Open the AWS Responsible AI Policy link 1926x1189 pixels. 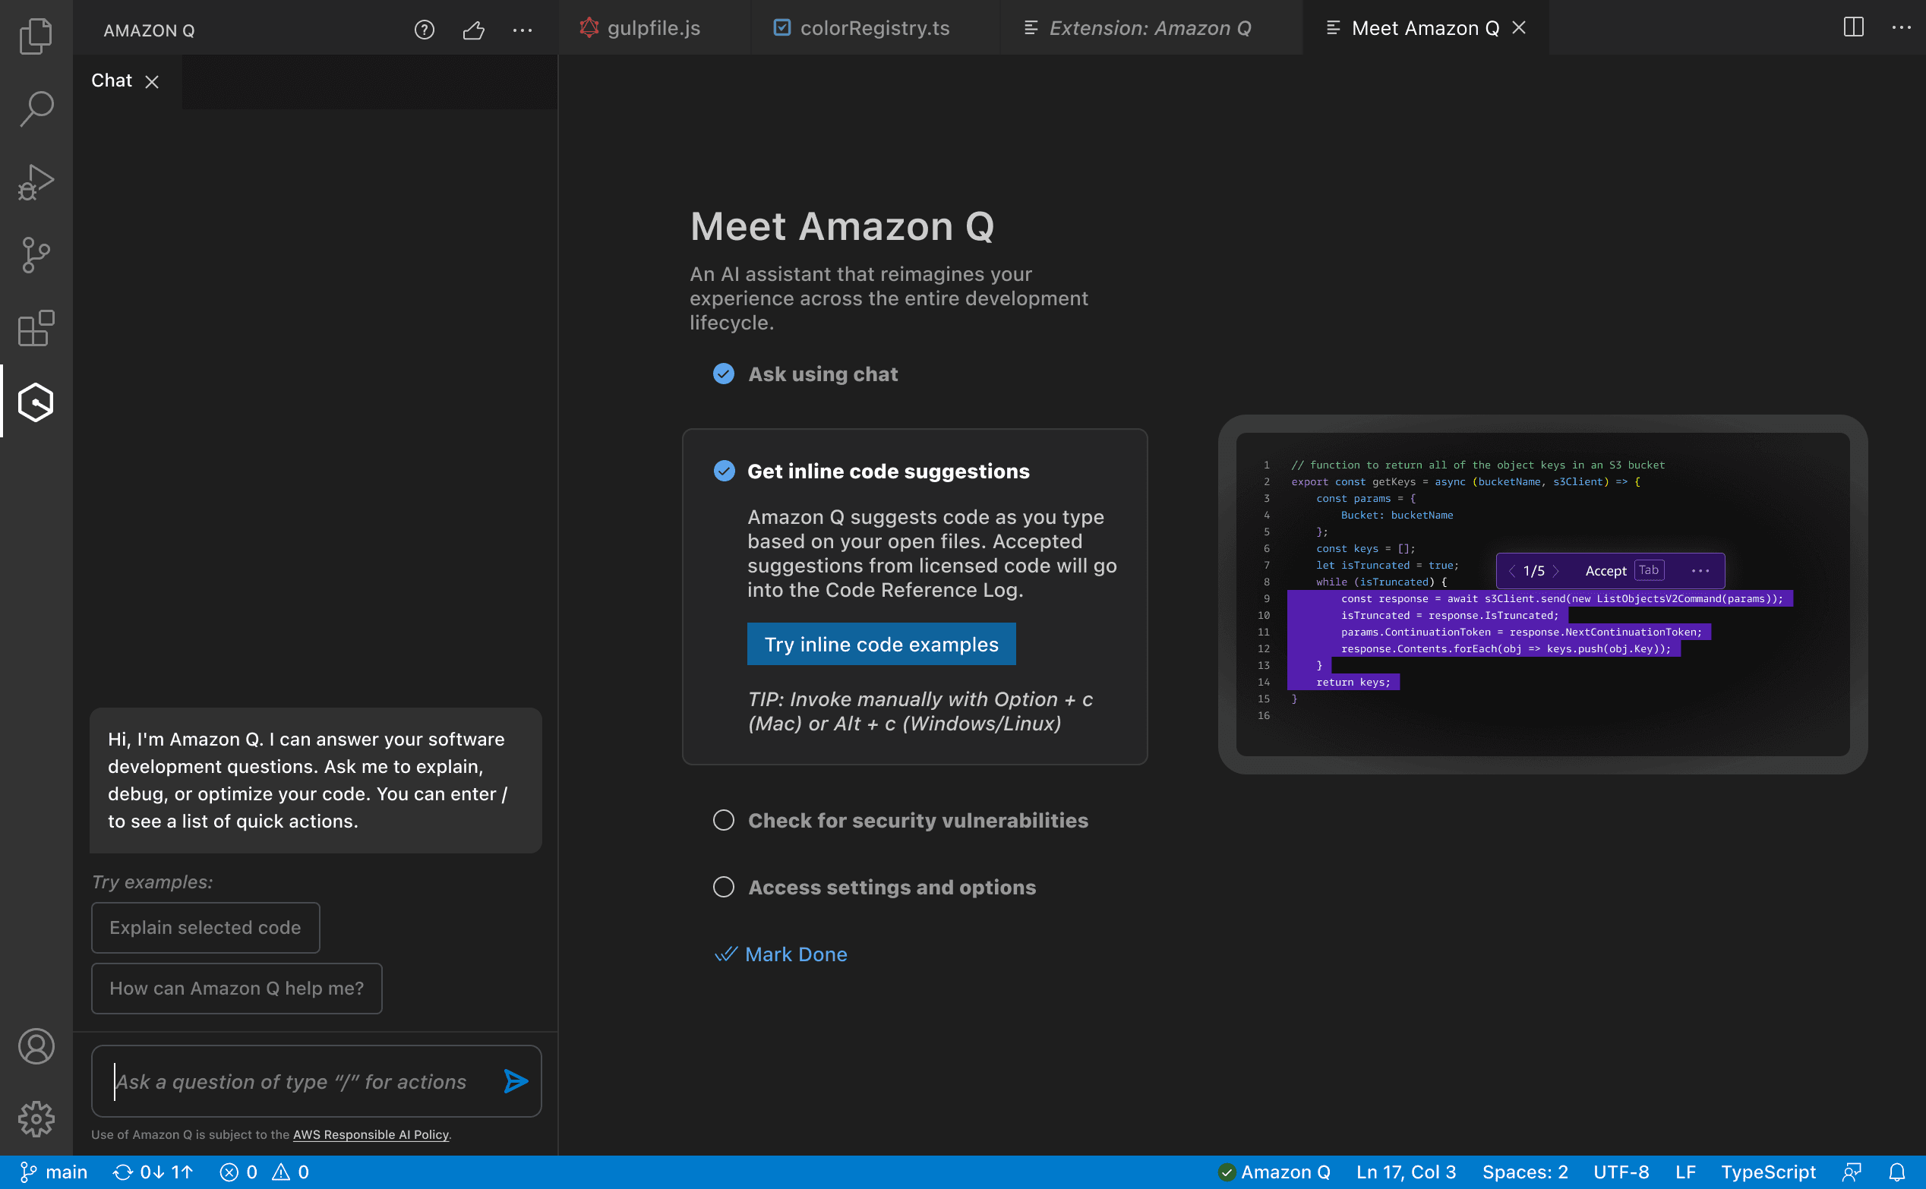click(371, 1135)
